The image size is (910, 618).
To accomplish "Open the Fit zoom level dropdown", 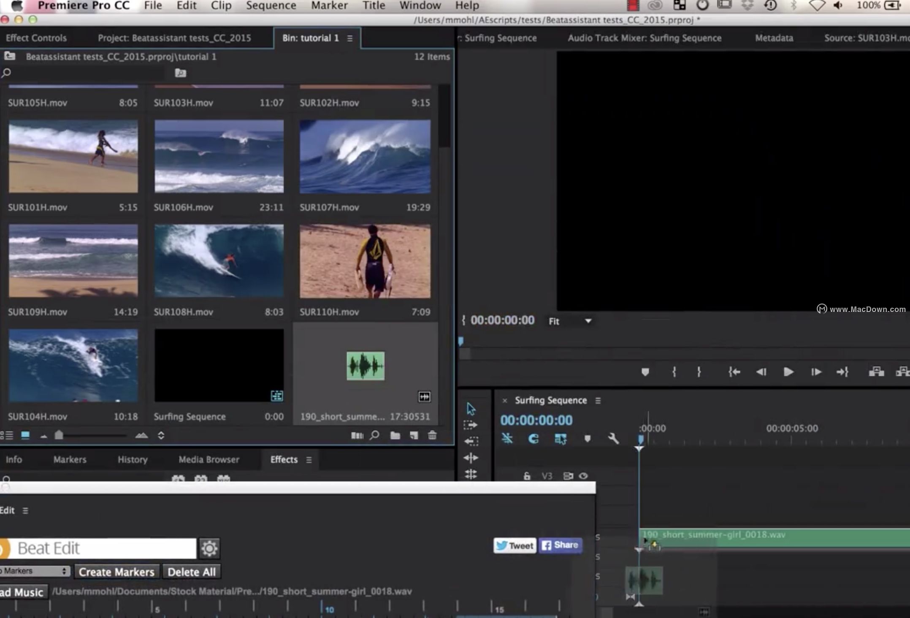I will [588, 321].
